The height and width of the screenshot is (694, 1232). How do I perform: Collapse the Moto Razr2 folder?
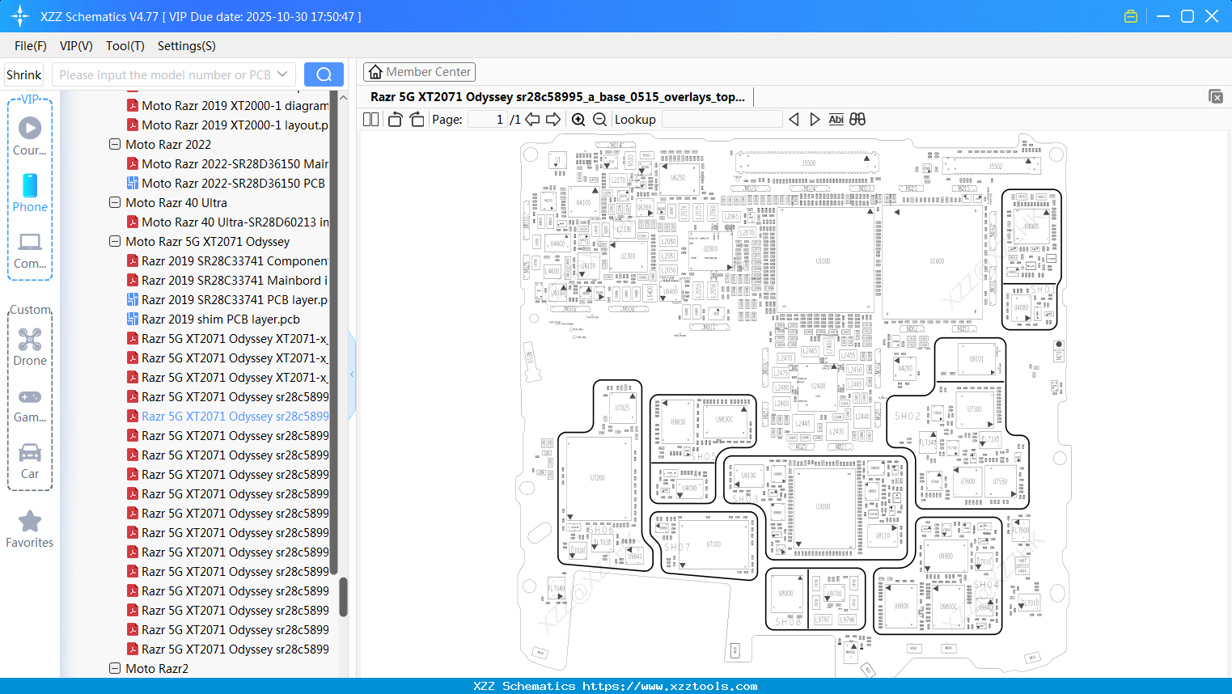point(115,669)
